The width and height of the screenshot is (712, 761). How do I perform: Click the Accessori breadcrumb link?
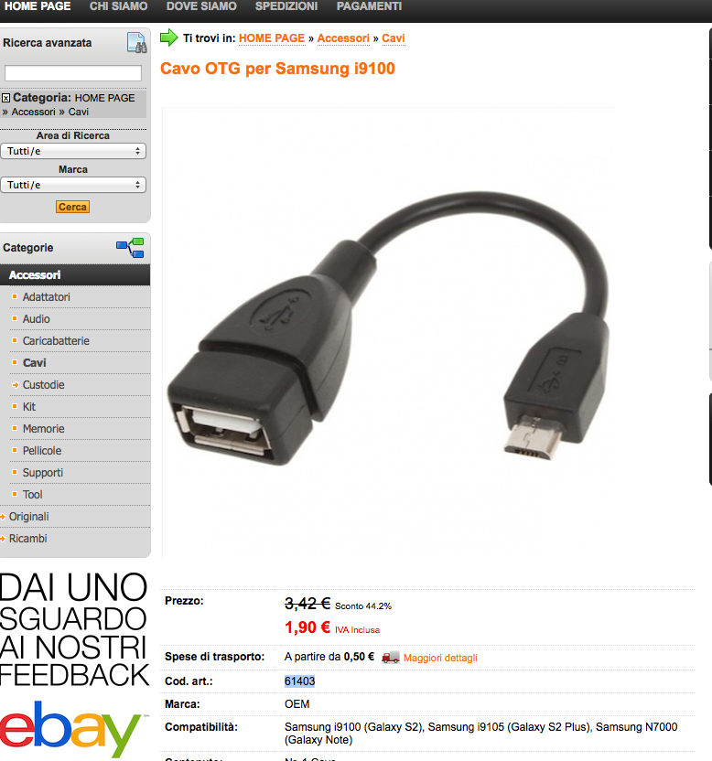click(343, 38)
